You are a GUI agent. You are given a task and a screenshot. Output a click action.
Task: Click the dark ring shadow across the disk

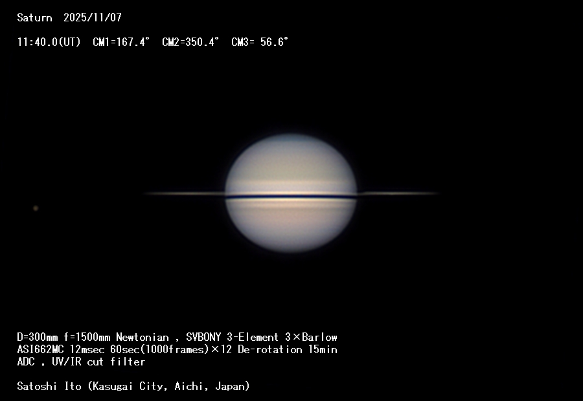(291, 197)
